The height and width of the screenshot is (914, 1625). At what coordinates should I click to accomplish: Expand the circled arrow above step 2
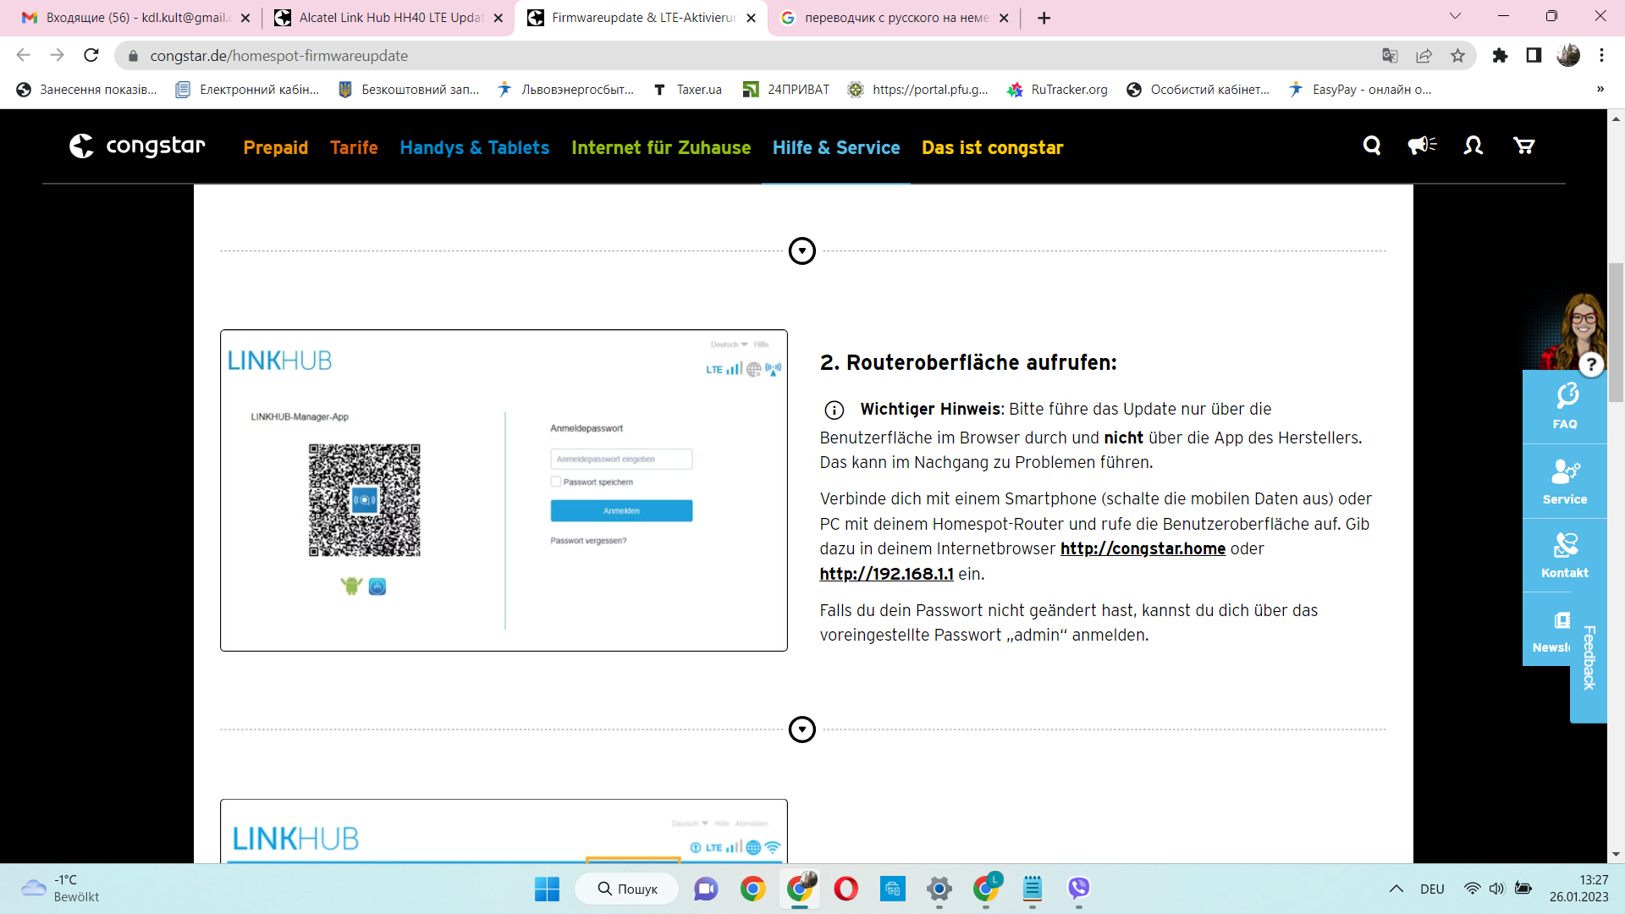click(801, 251)
